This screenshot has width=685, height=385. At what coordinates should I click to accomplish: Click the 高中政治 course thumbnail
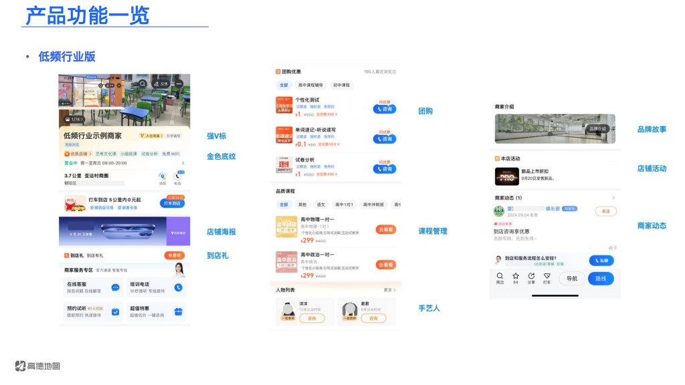point(286,262)
